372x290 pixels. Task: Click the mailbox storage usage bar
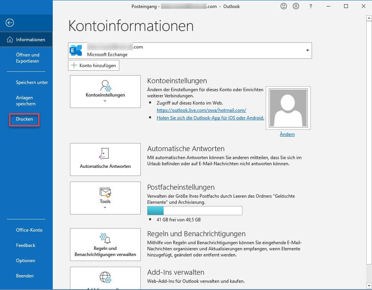[195, 211]
